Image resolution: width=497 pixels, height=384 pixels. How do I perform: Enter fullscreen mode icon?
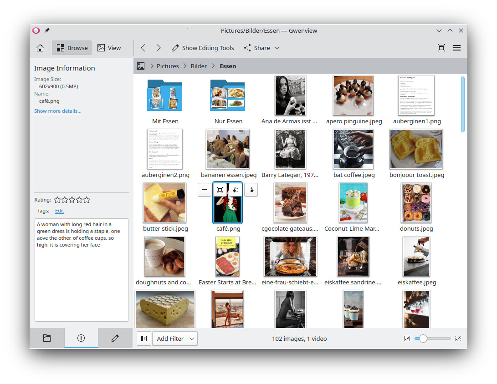click(441, 48)
